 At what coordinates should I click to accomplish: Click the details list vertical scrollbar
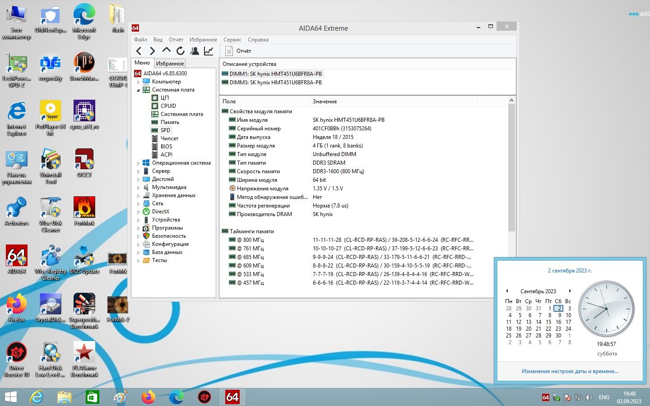(511, 167)
